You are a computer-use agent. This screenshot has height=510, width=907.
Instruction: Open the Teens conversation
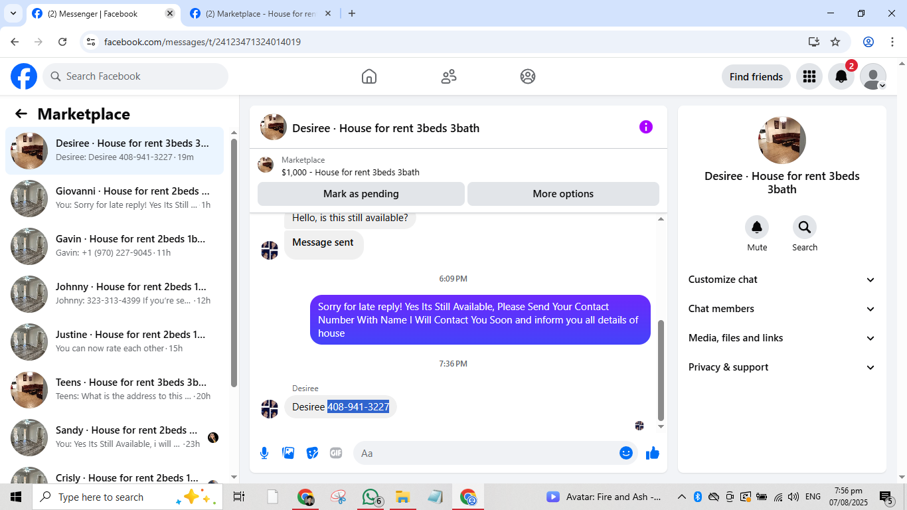[x=115, y=389]
